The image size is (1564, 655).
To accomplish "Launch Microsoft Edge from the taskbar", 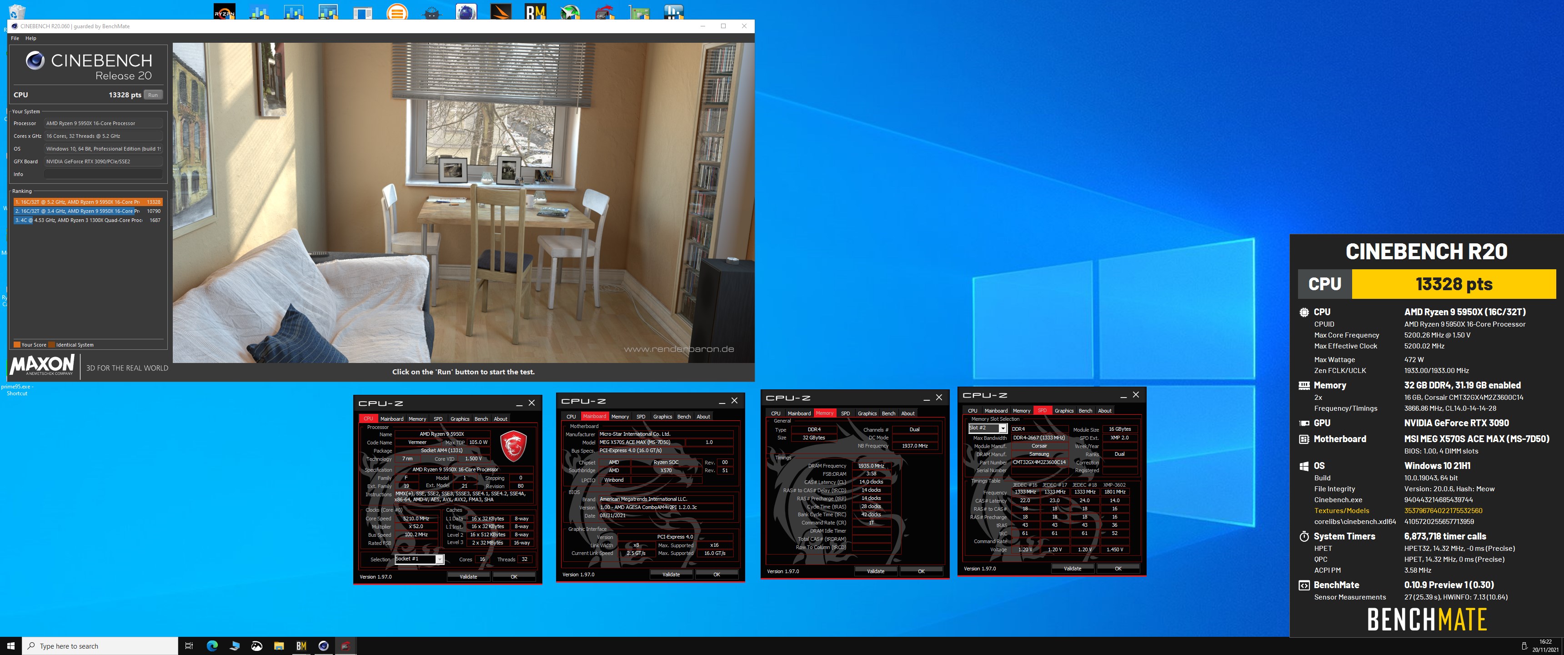I will tap(212, 646).
